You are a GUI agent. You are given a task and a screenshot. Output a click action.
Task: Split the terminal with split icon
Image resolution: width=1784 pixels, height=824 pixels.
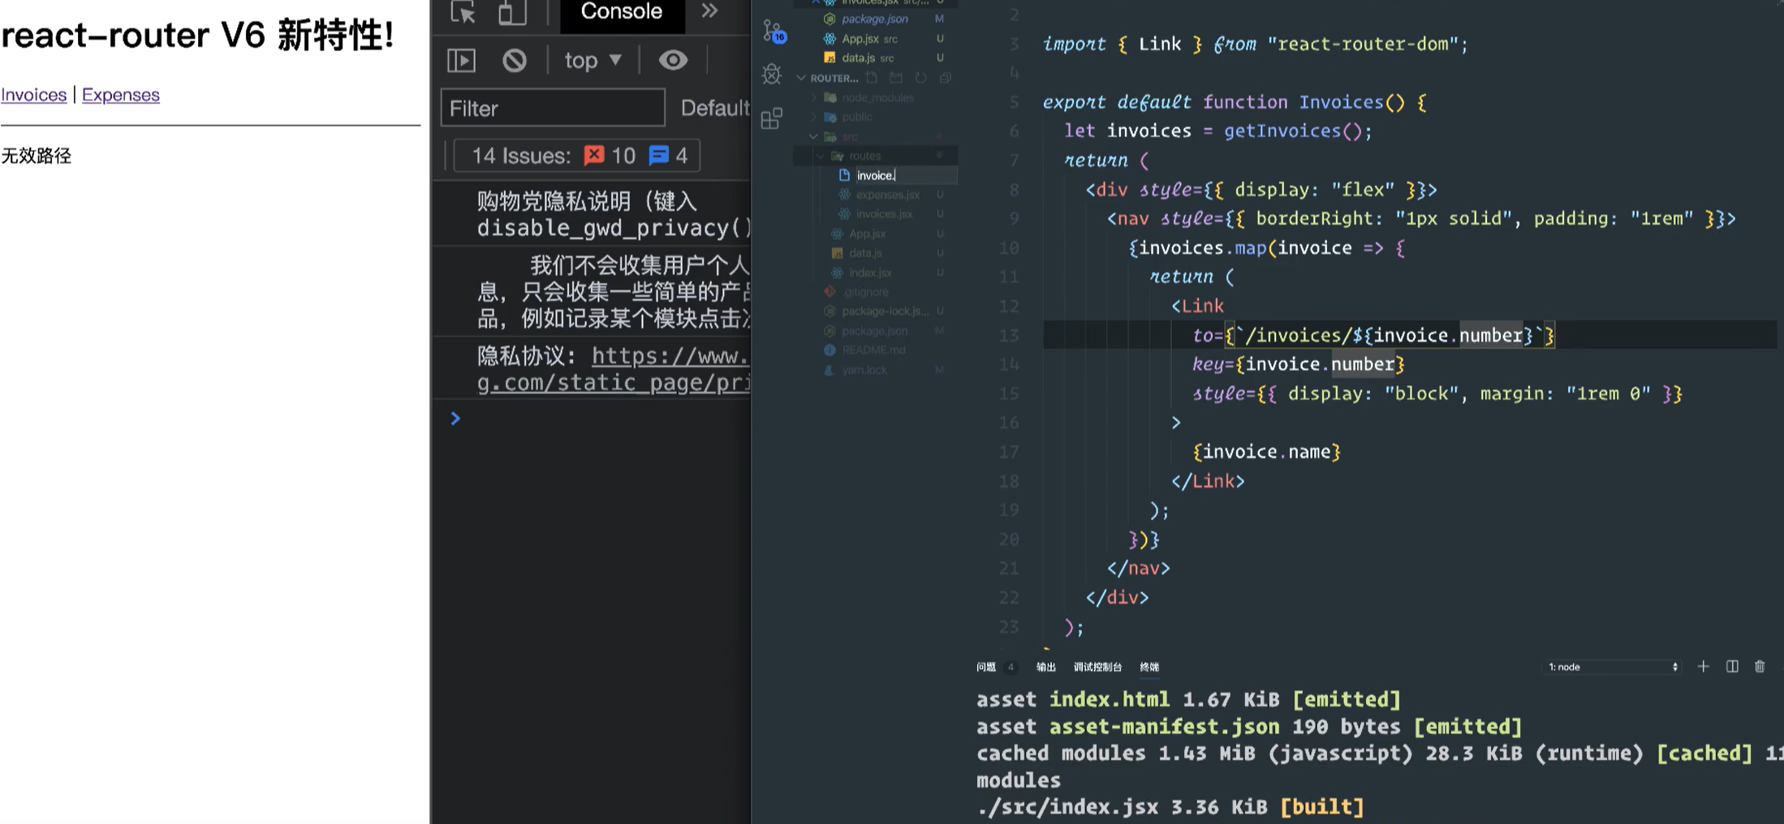tap(1732, 667)
